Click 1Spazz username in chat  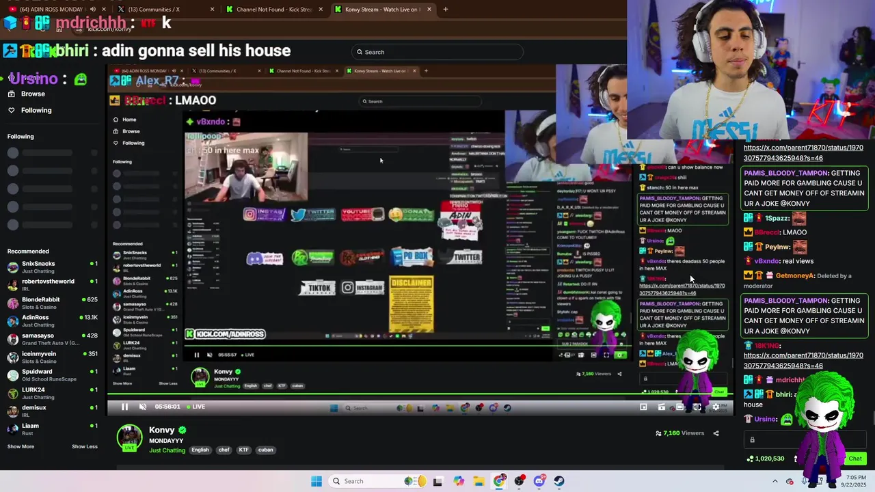point(777,219)
